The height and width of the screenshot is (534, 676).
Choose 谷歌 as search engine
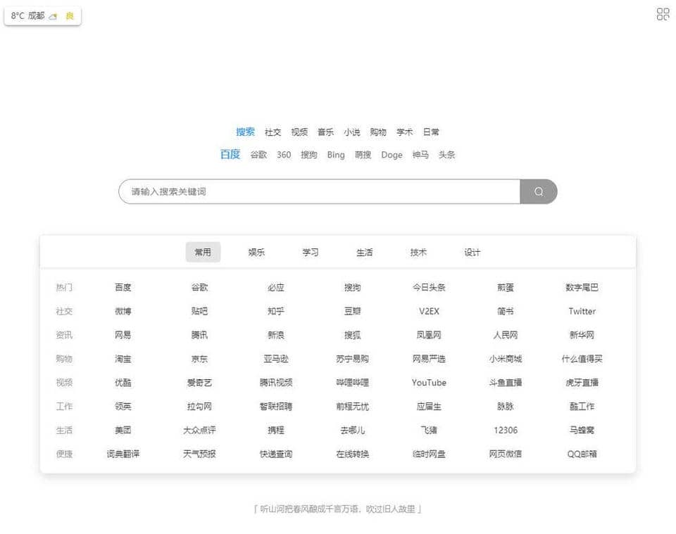click(x=258, y=155)
